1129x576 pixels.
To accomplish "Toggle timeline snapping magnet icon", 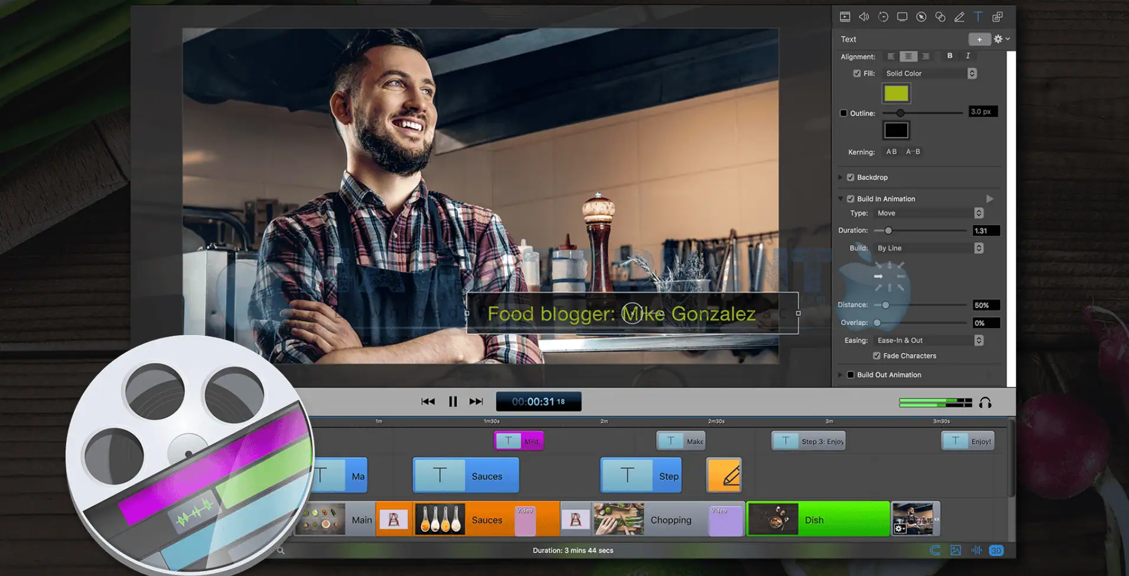I will (935, 551).
